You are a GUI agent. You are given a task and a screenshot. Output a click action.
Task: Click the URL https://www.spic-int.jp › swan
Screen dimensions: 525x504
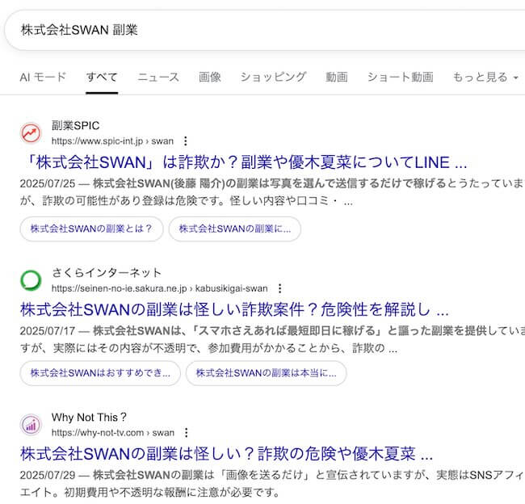[112, 141]
